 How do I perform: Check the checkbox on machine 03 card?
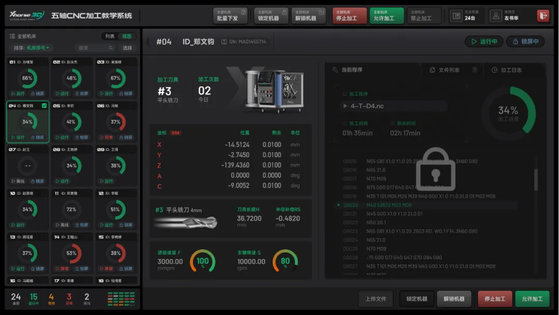tap(133, 62)
